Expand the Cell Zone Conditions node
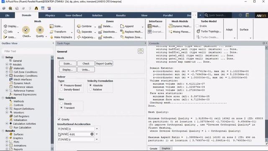This screenshot has width=268, height=151. (x=7, y=72)
